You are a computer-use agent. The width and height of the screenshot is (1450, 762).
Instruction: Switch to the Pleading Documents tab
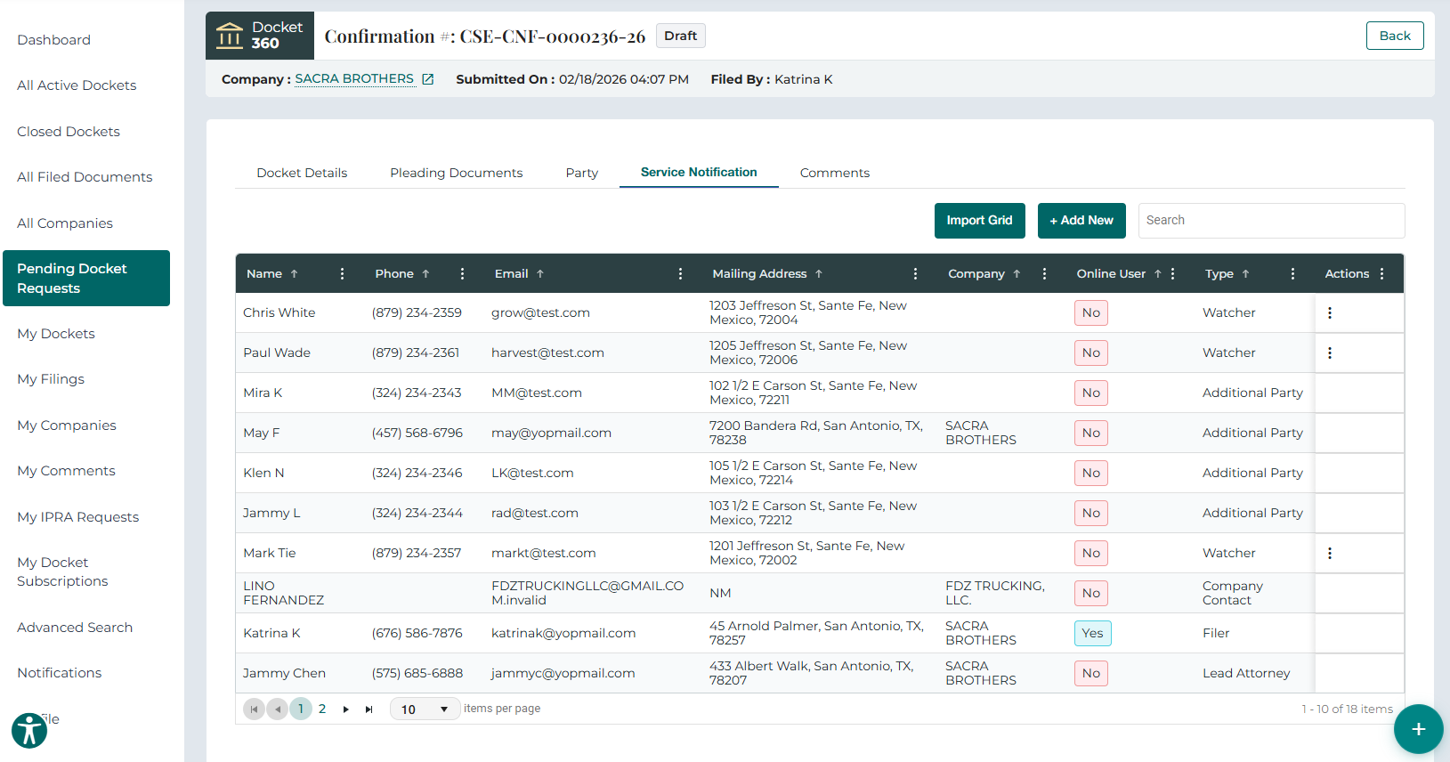point(456,173)
